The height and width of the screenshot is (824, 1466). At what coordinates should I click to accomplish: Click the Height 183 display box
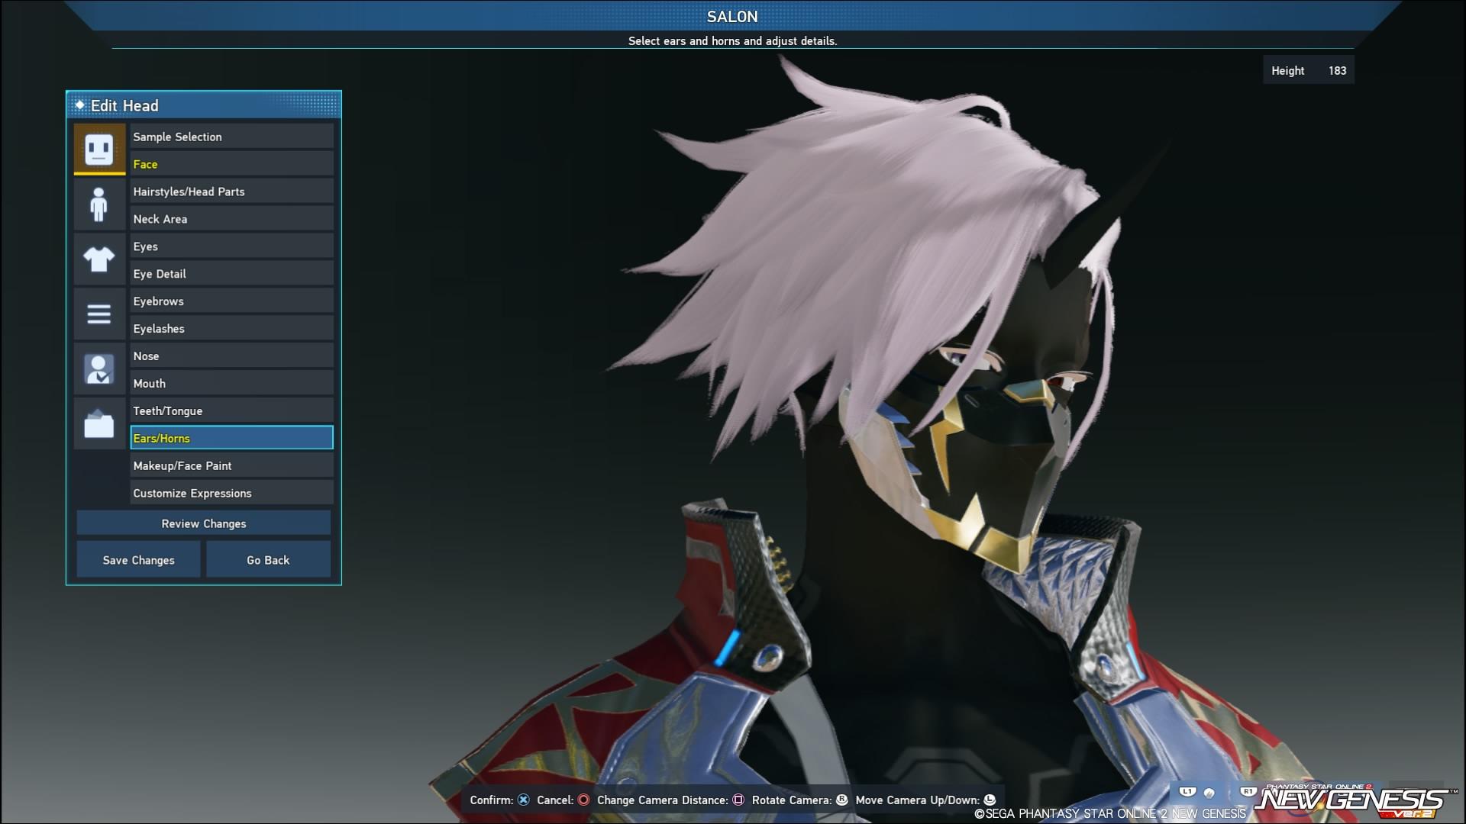pyautogui.click(x=1308, y=70)
